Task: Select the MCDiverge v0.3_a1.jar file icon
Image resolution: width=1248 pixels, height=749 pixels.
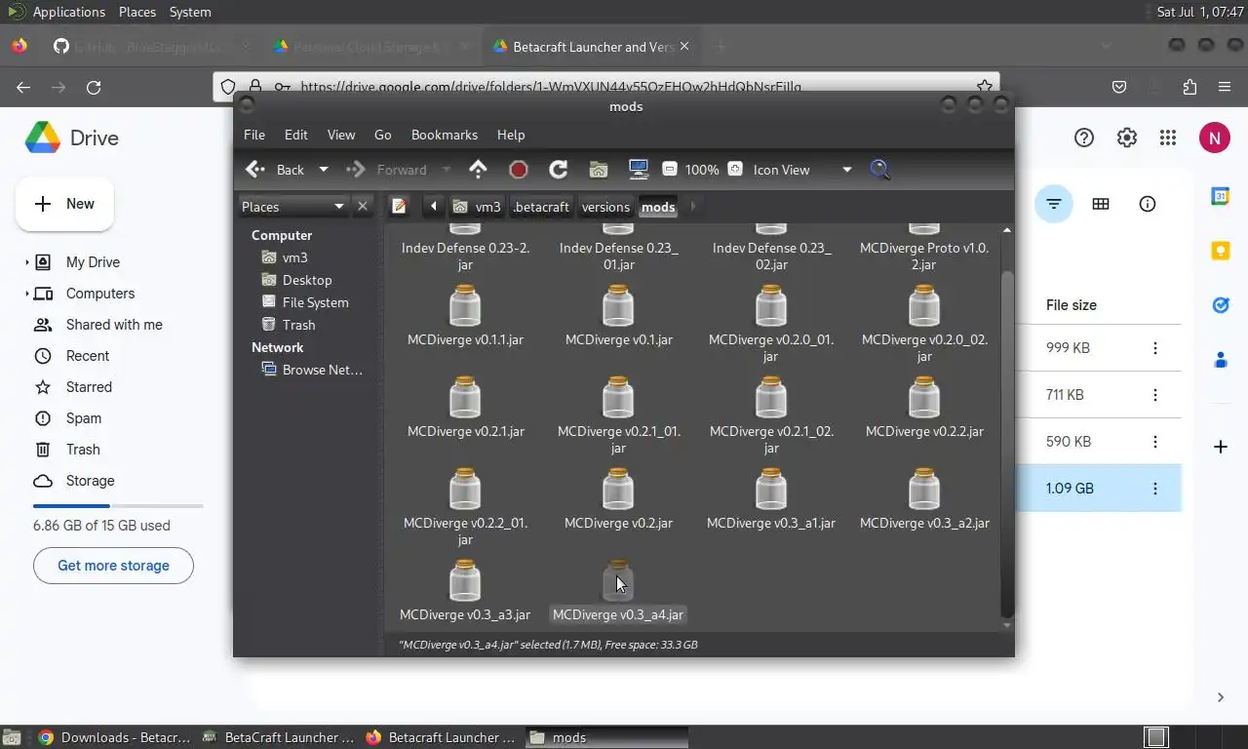Action: tap(771, 490)
